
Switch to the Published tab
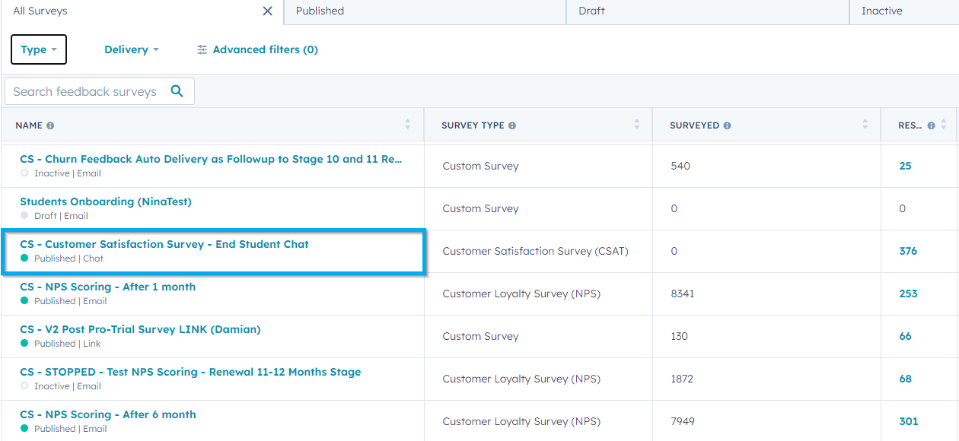[320, 11]
